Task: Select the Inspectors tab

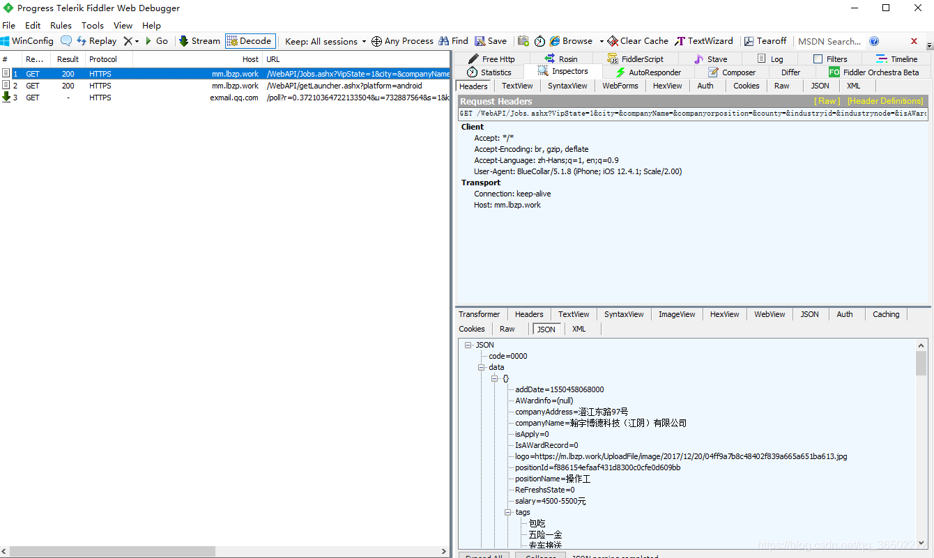Action: [x=562, y=71]
